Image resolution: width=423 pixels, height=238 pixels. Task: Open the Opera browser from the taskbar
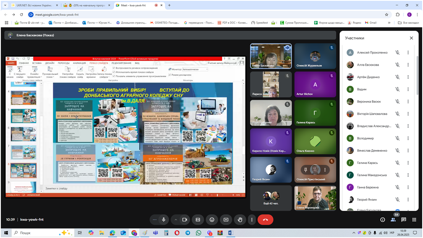click(177, 233)
